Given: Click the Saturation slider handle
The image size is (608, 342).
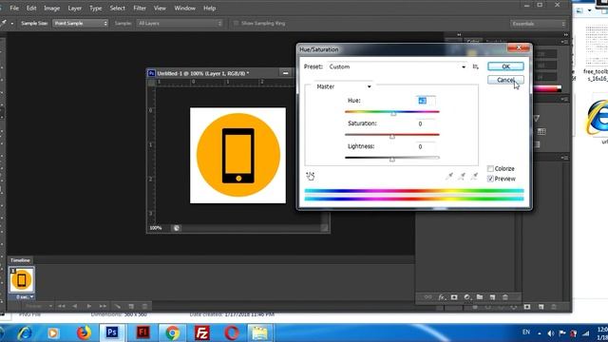Looking at the screenshot, I should [x=392, y=137].
